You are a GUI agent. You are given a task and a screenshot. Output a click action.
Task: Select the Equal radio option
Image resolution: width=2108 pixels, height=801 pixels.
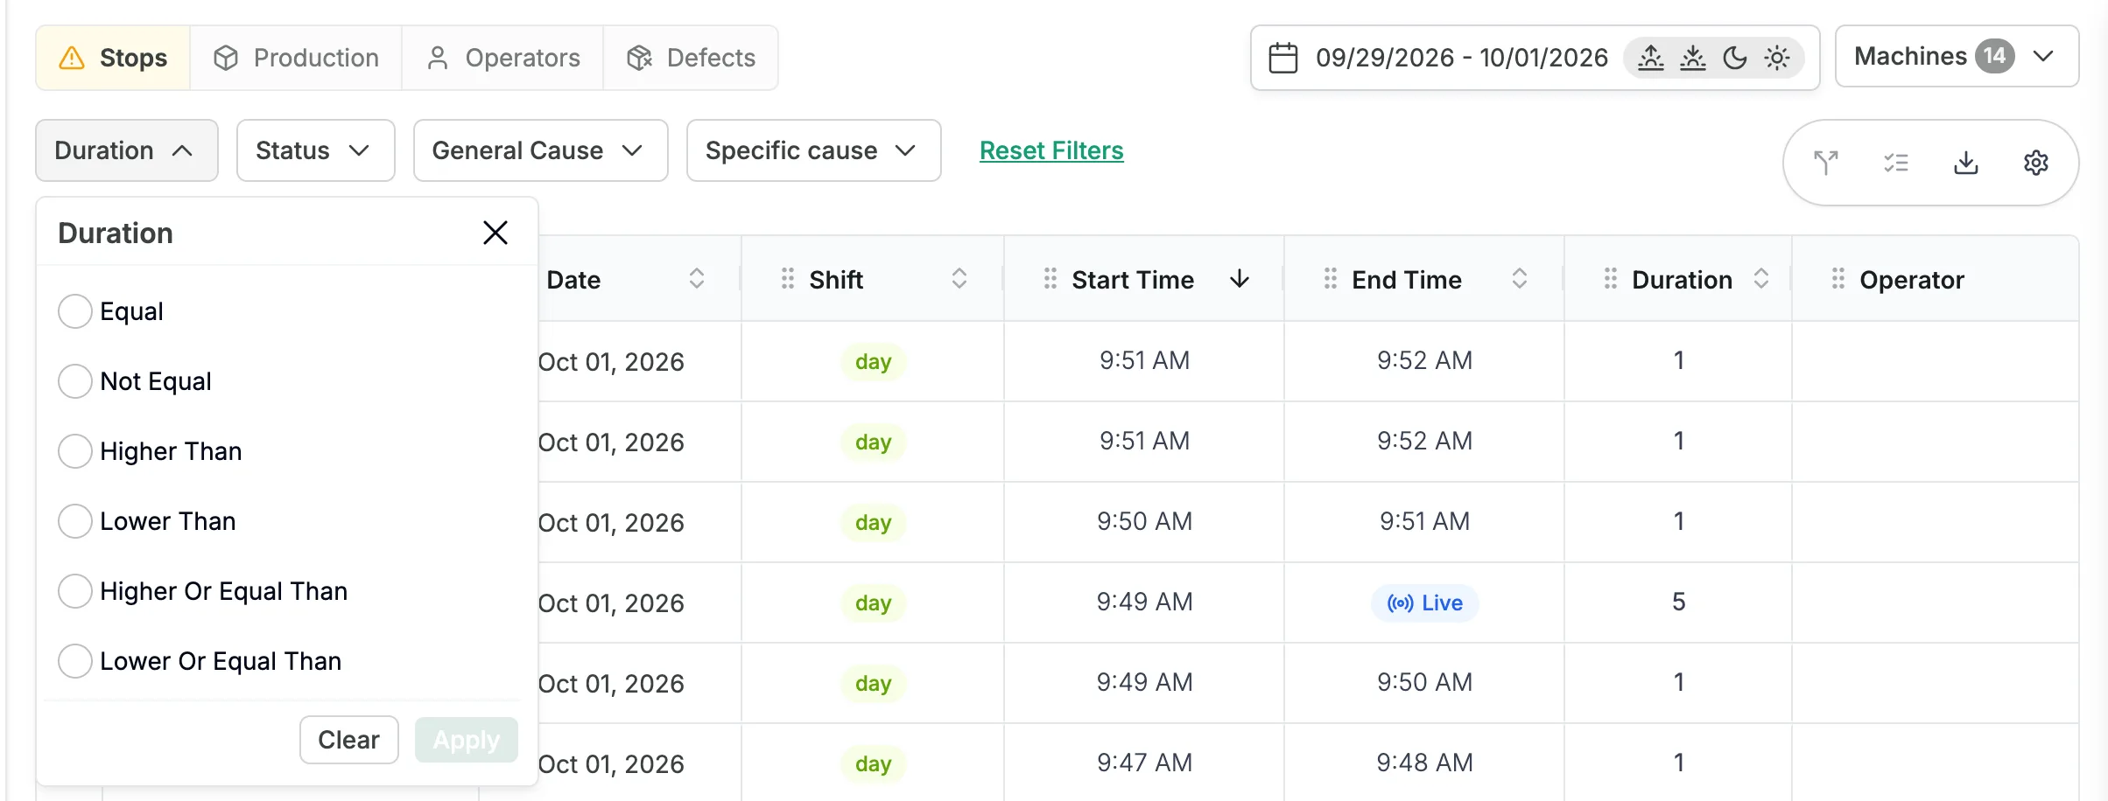coord(75,311)
